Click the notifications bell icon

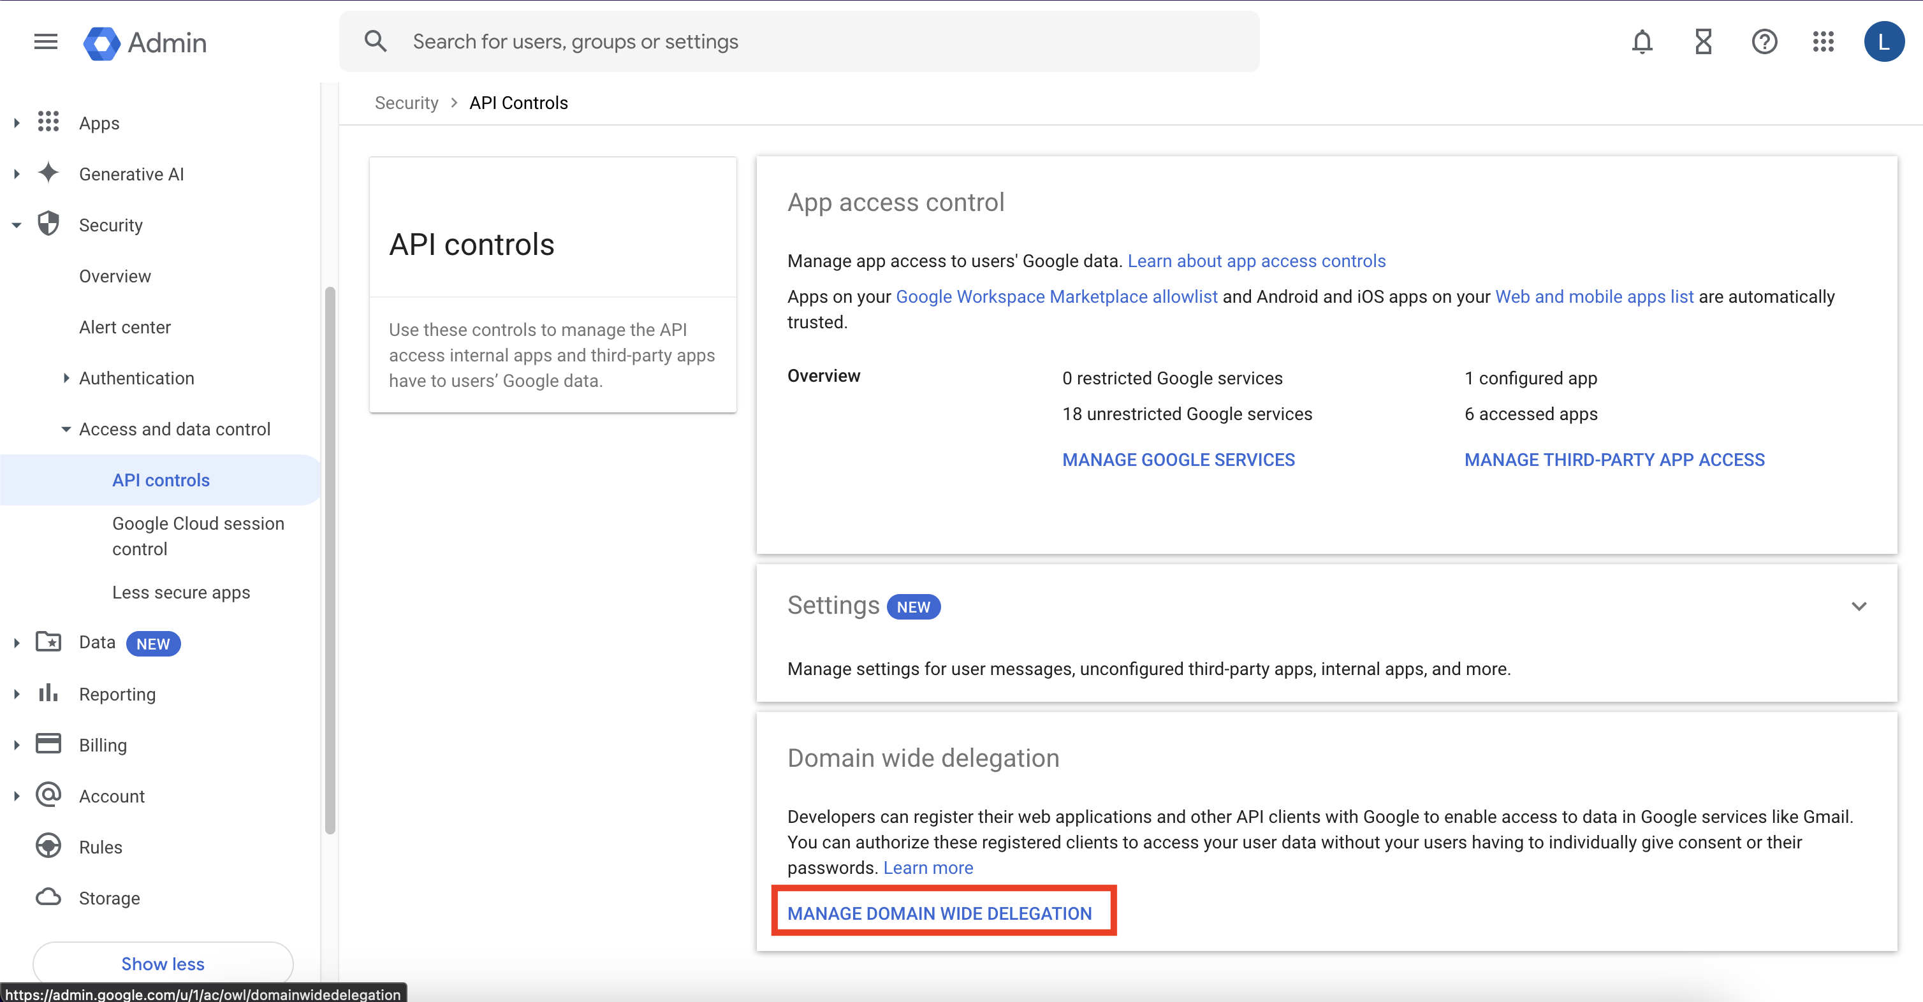click(1642, 42)
